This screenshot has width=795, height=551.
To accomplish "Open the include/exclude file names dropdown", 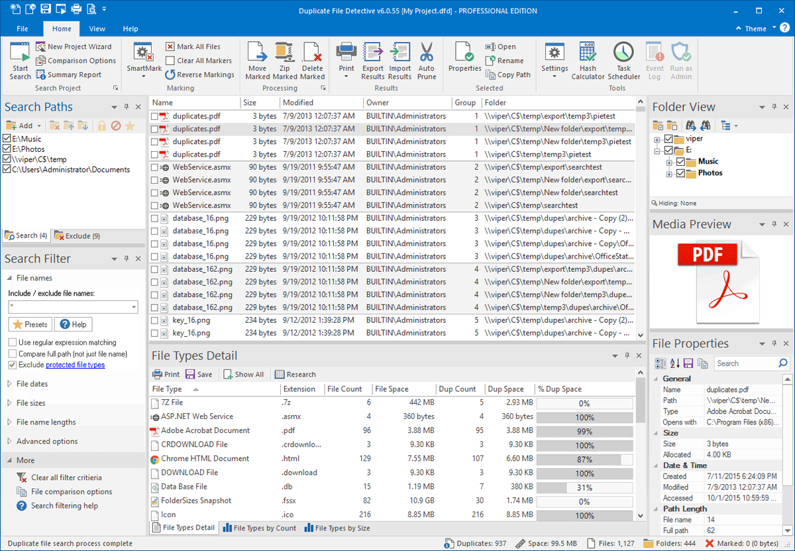I will [x=134, y=307].
